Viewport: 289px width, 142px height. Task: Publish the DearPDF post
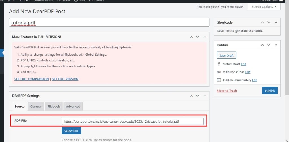point(270,91)
